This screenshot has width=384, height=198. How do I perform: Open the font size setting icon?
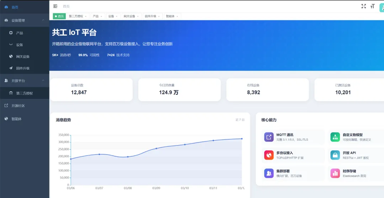pyautogui.click(x=373, y=6)
